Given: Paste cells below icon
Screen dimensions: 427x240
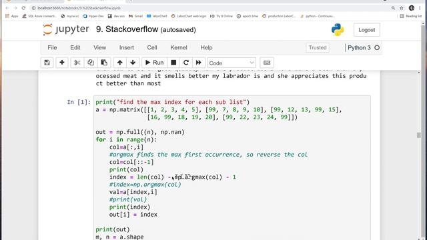Looking at the screenshot, I should [x=104, y=63].
